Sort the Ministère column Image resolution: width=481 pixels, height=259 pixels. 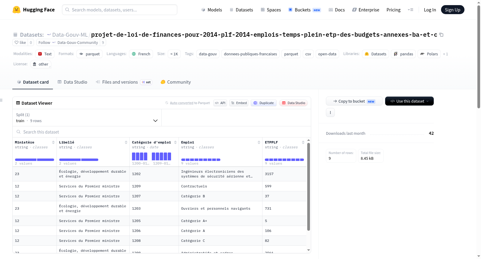(53, 142)
